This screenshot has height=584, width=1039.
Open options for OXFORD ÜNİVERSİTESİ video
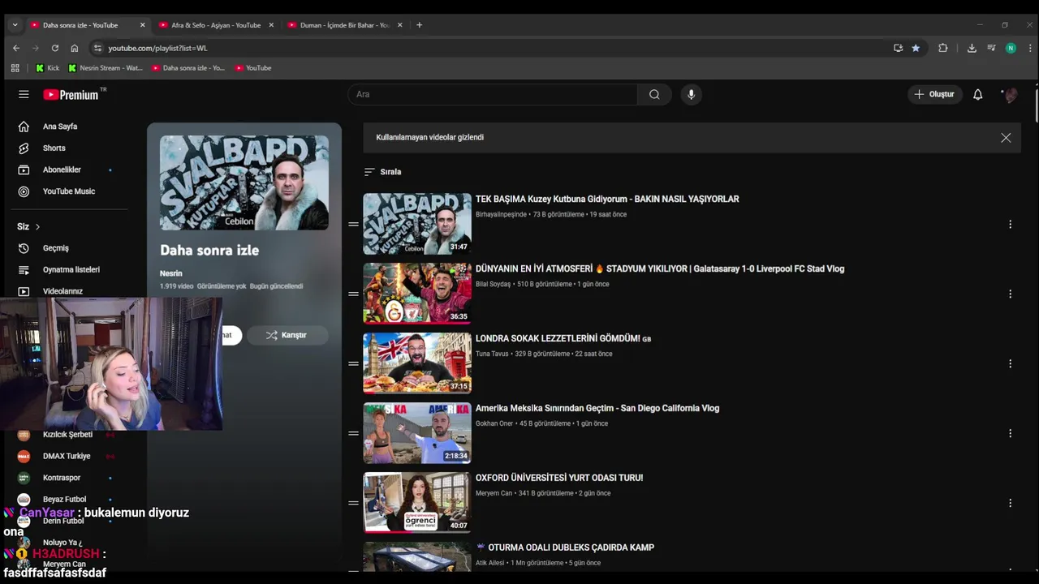coord(1010,503)
